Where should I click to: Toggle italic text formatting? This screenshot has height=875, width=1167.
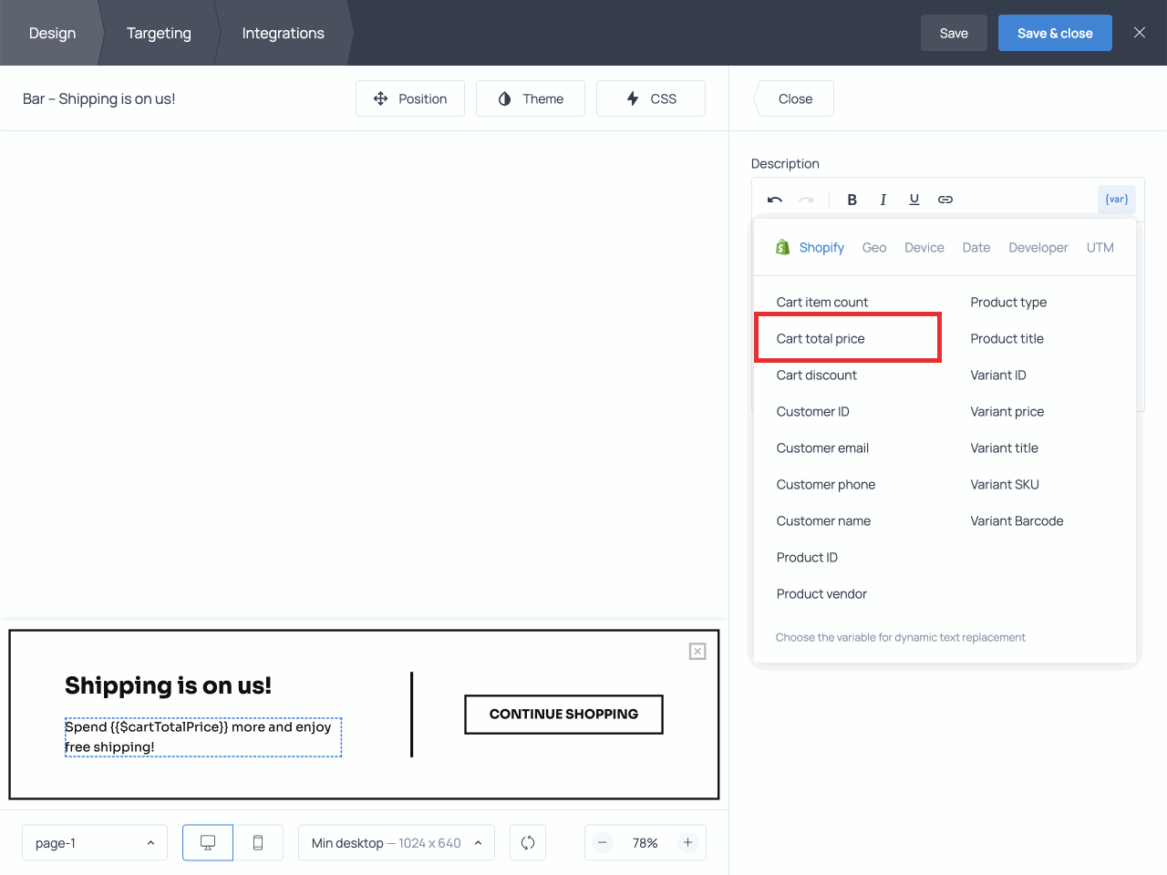point(883,200)
